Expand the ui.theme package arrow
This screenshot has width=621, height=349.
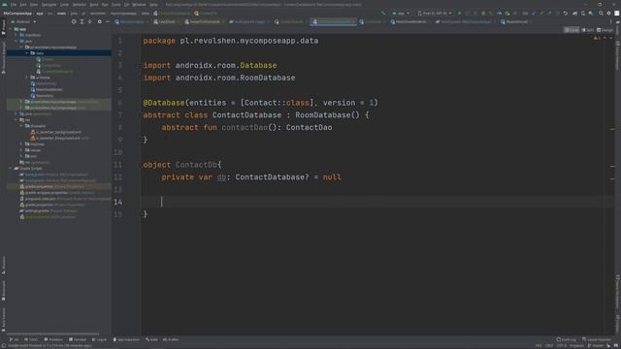click(27, 78)
